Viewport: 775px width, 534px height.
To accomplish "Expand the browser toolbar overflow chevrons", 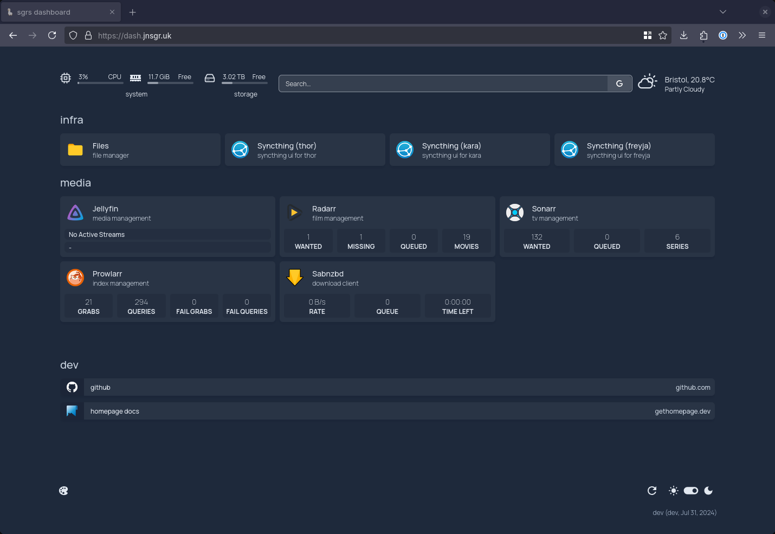I will (x=742, y=35).
